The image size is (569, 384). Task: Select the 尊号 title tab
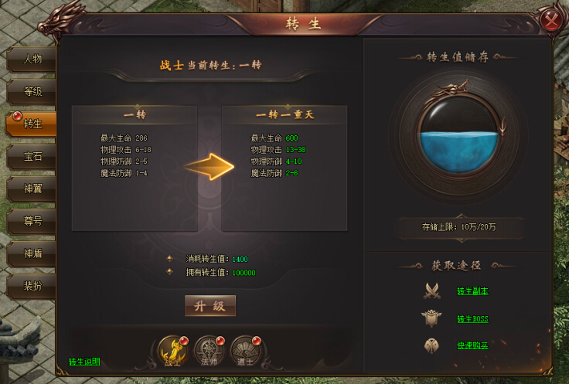[32, 221]
